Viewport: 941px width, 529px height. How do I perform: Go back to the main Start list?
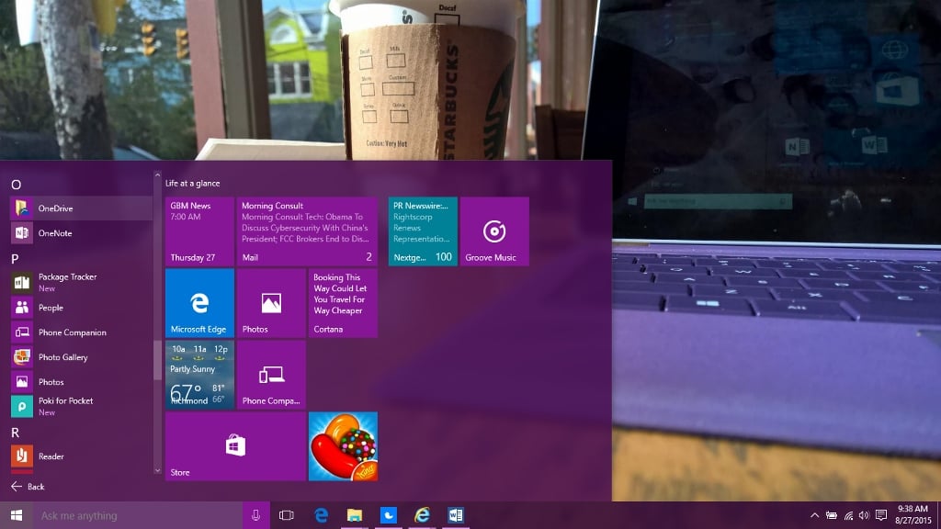pos(28,487)
